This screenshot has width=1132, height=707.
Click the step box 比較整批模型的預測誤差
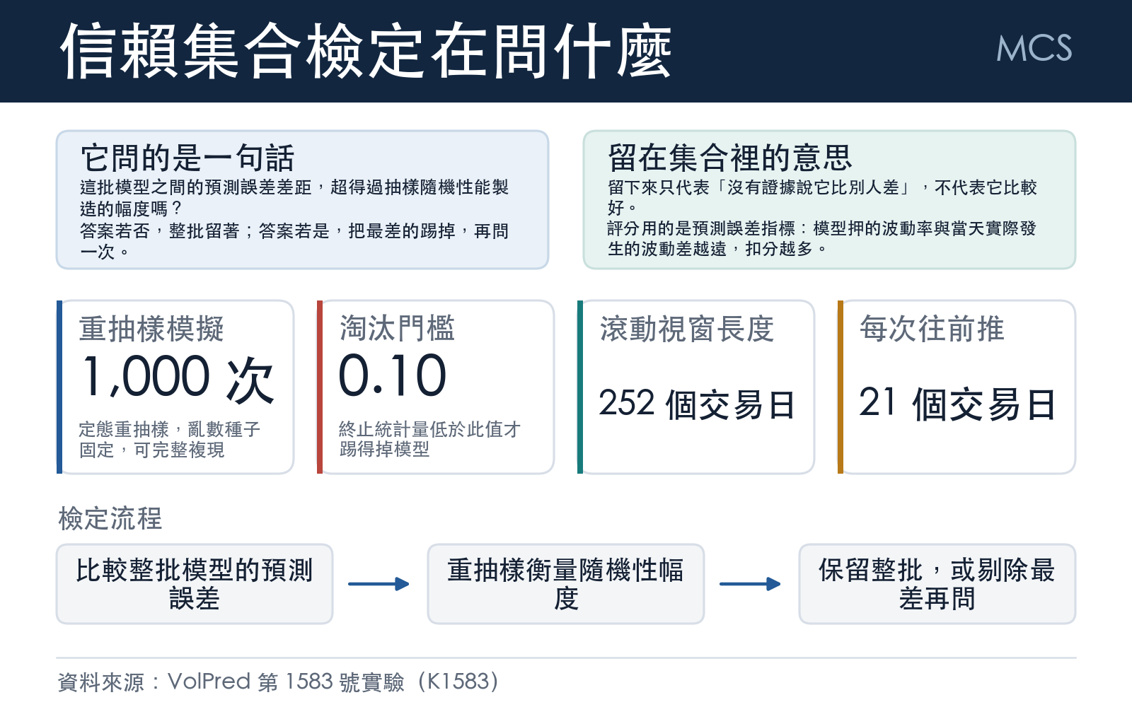[195, 584]
